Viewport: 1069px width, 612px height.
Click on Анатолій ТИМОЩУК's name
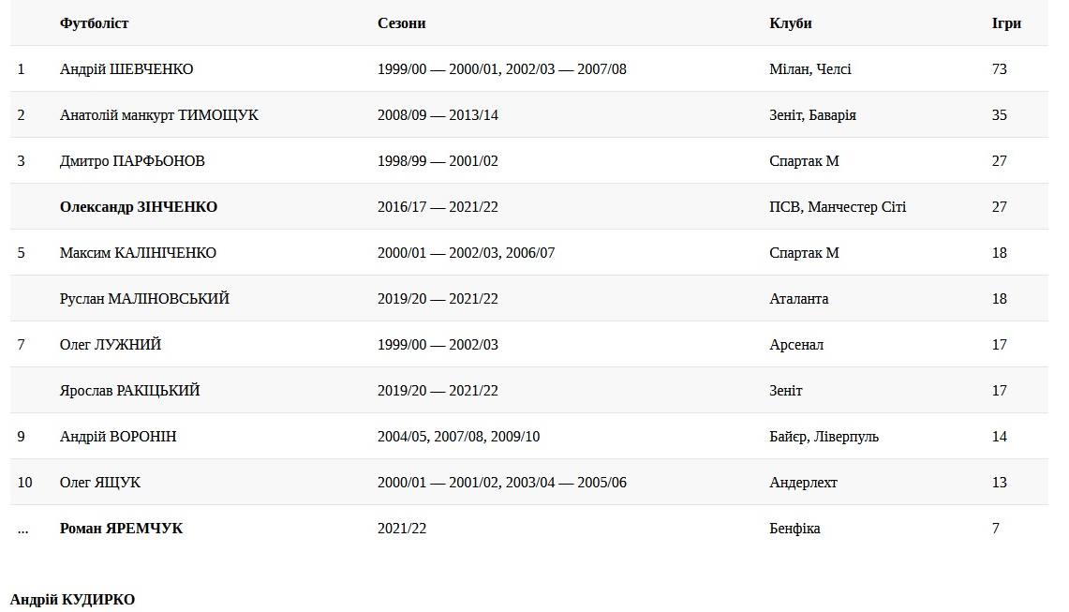click(x=158, y=115)
